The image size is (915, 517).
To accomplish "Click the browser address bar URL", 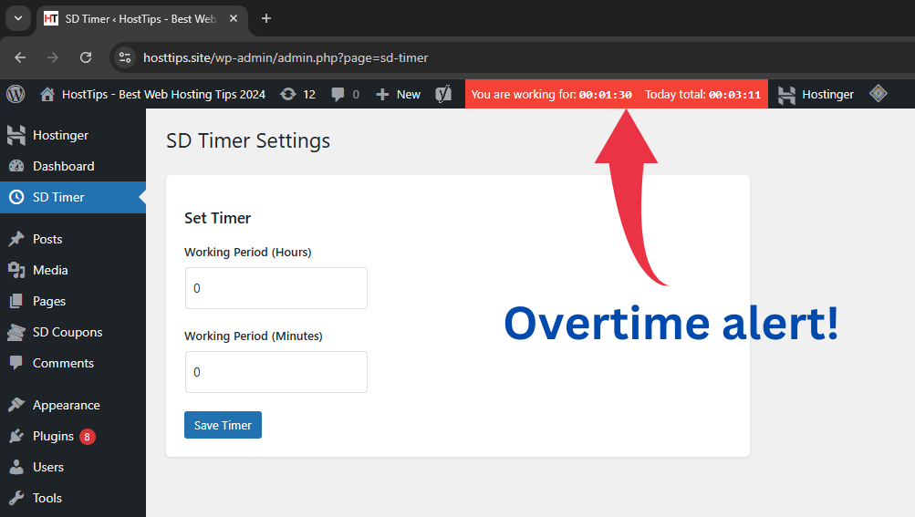I will 286,57.
